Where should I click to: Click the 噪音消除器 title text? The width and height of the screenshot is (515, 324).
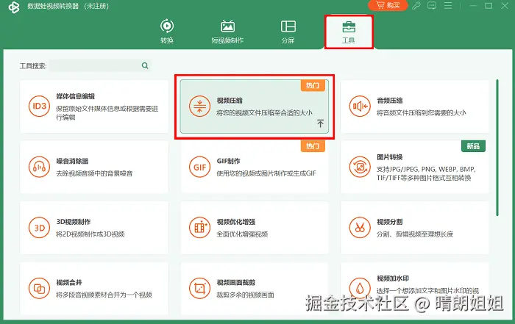pyautogui.click(x=72, y=161)
